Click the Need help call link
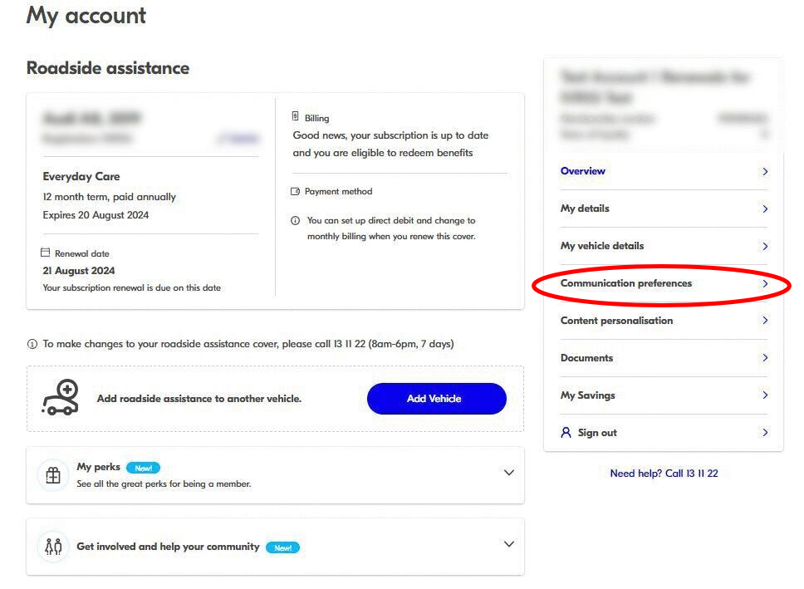The image size is (804, 589). [664, 474]
